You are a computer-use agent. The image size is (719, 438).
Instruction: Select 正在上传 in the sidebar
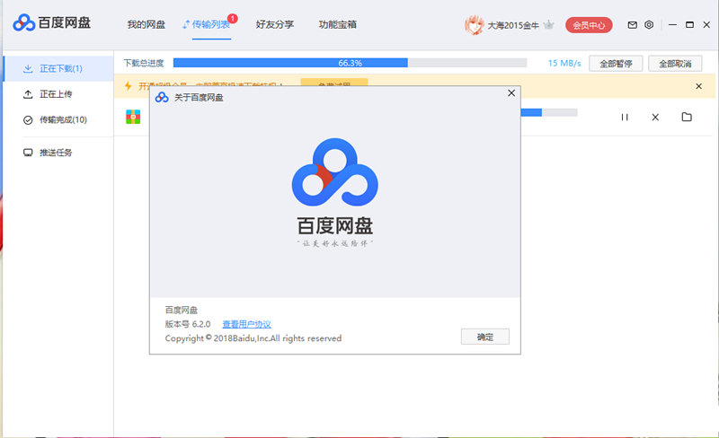(58, 94)
